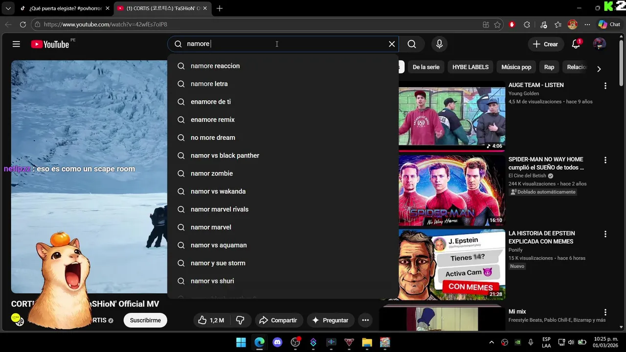Close the ¿Qué puerta elegiste? tab
The height and width of the screenshot is (352, 626).
[108, 8]
